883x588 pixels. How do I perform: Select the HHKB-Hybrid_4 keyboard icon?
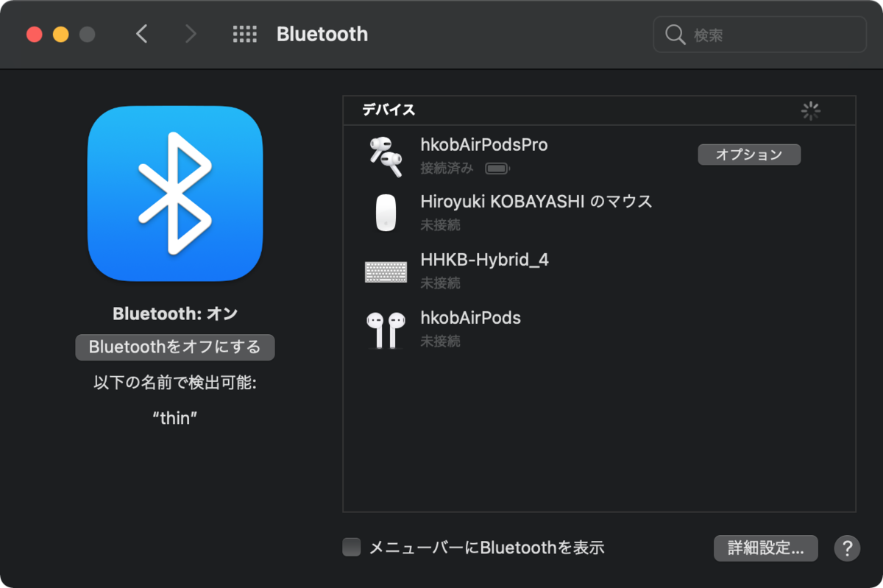[x=385, y=272]
